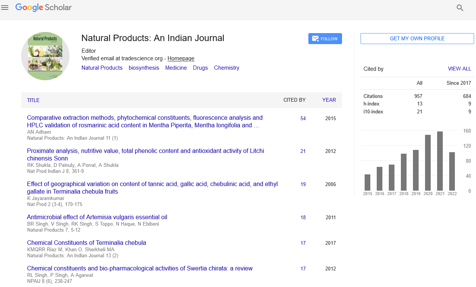This screenshot has width=476, height=287.
Task: Click total citations value 957
Action: click(x=418, y=96)
